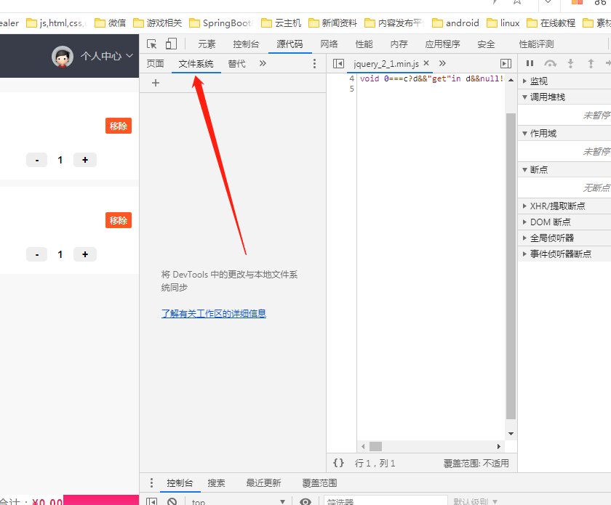Decrease quantity of first cart item
Image resolution: width=611 pixels, height=505 pixels.
tap(37, 160)
